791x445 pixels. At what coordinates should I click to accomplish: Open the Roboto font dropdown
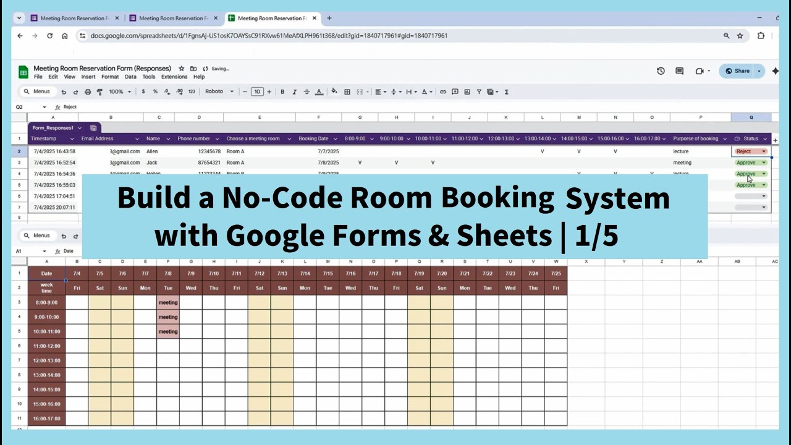(219, 91)
